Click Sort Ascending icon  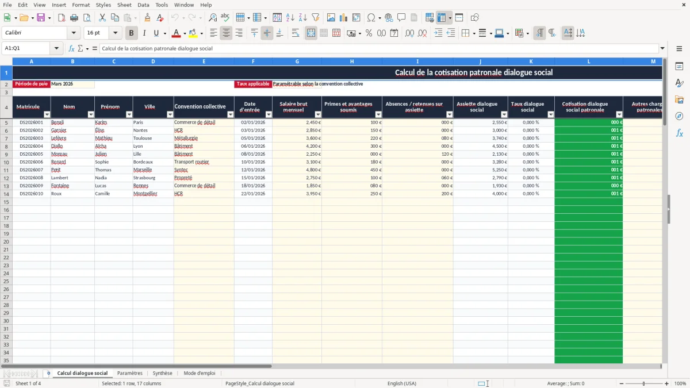(290, 18)
